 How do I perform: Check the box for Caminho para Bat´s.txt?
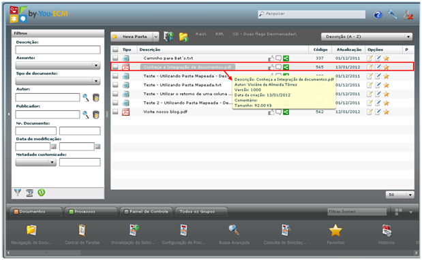tap(115, 59)
